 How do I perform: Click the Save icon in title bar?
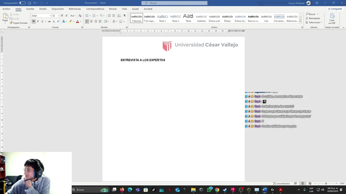point(29,3)
